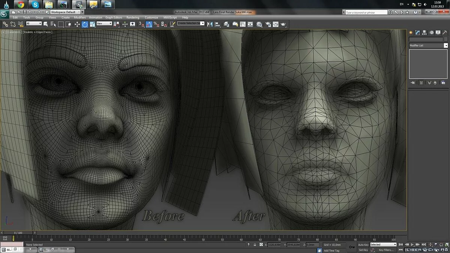Toggle the selection lock padlock icon

(255, 245)
